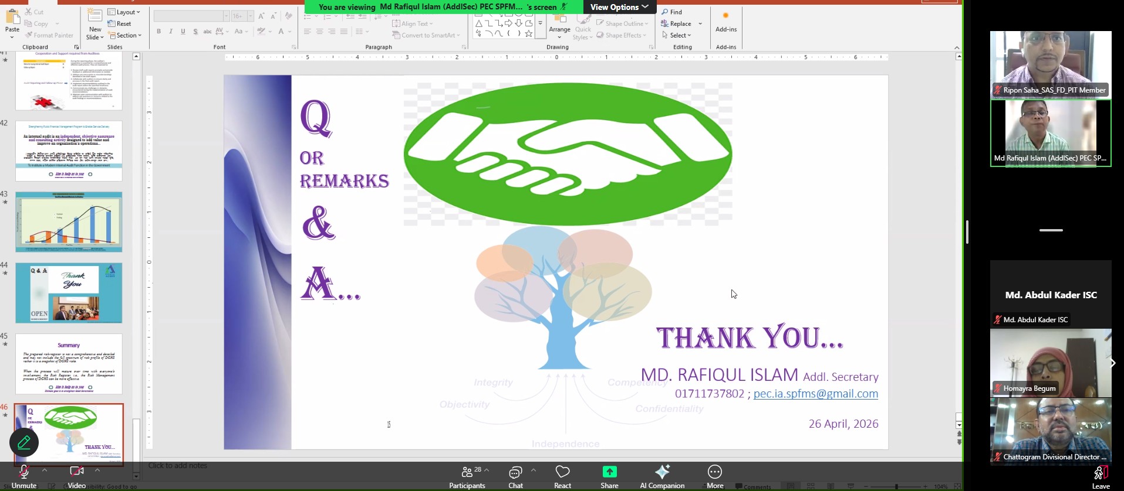Start sharing with the Share button
The height and width of the screenshot is (491, 1124).
609,477
